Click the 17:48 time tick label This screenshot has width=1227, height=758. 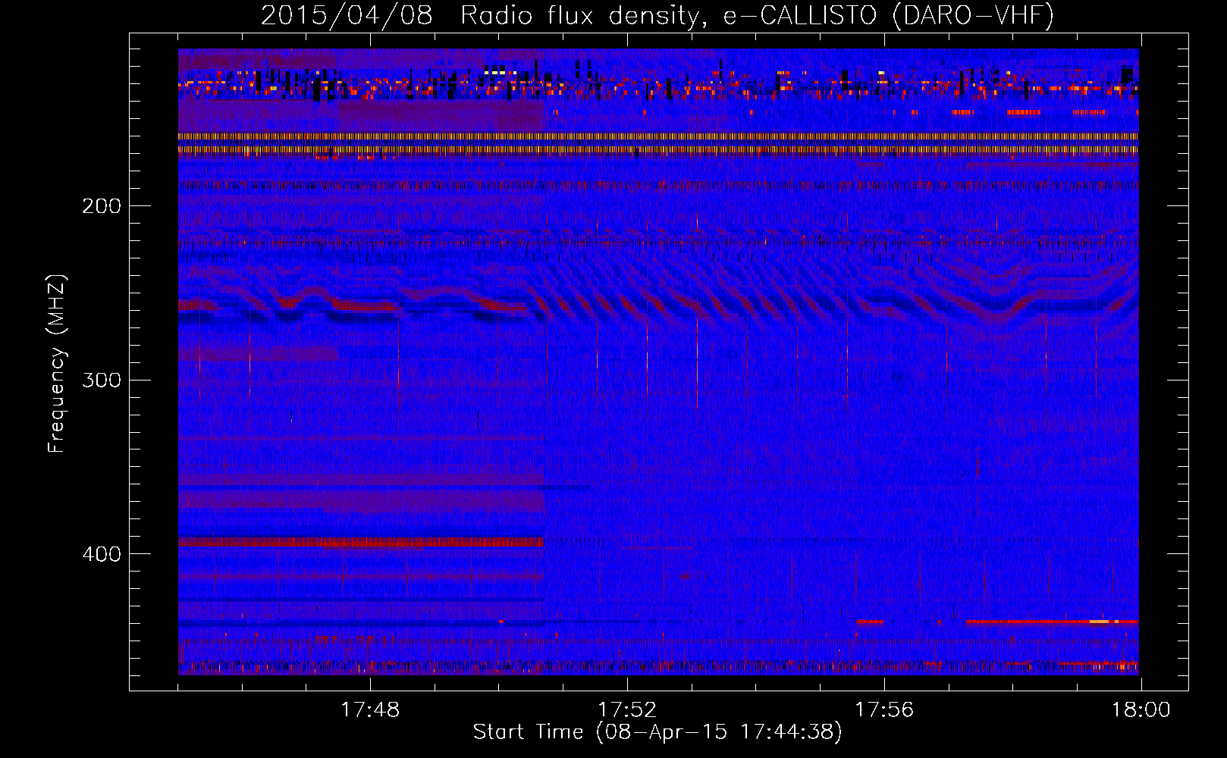(370, 710)
